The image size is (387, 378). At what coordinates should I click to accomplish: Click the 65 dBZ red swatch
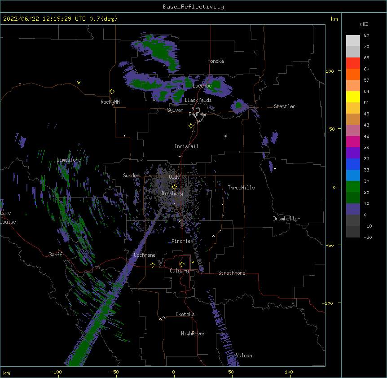coord(353,63)
